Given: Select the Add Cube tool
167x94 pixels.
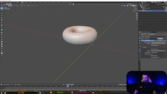Looking at the screenshot, I should click(2, 28).
